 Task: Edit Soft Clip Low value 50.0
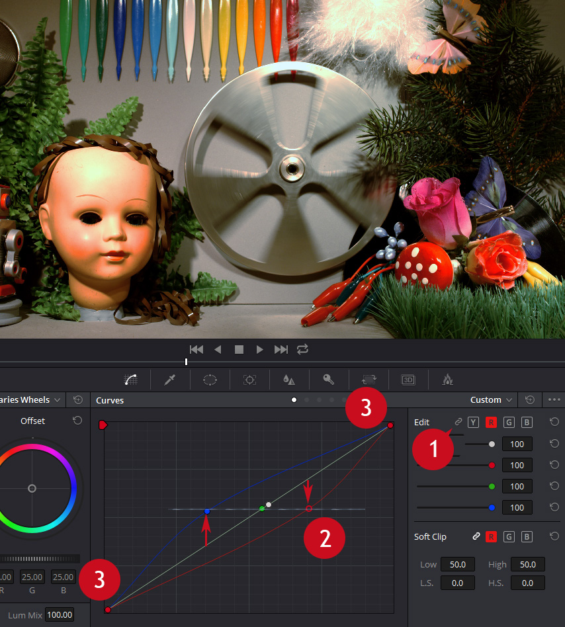[457, 564]
